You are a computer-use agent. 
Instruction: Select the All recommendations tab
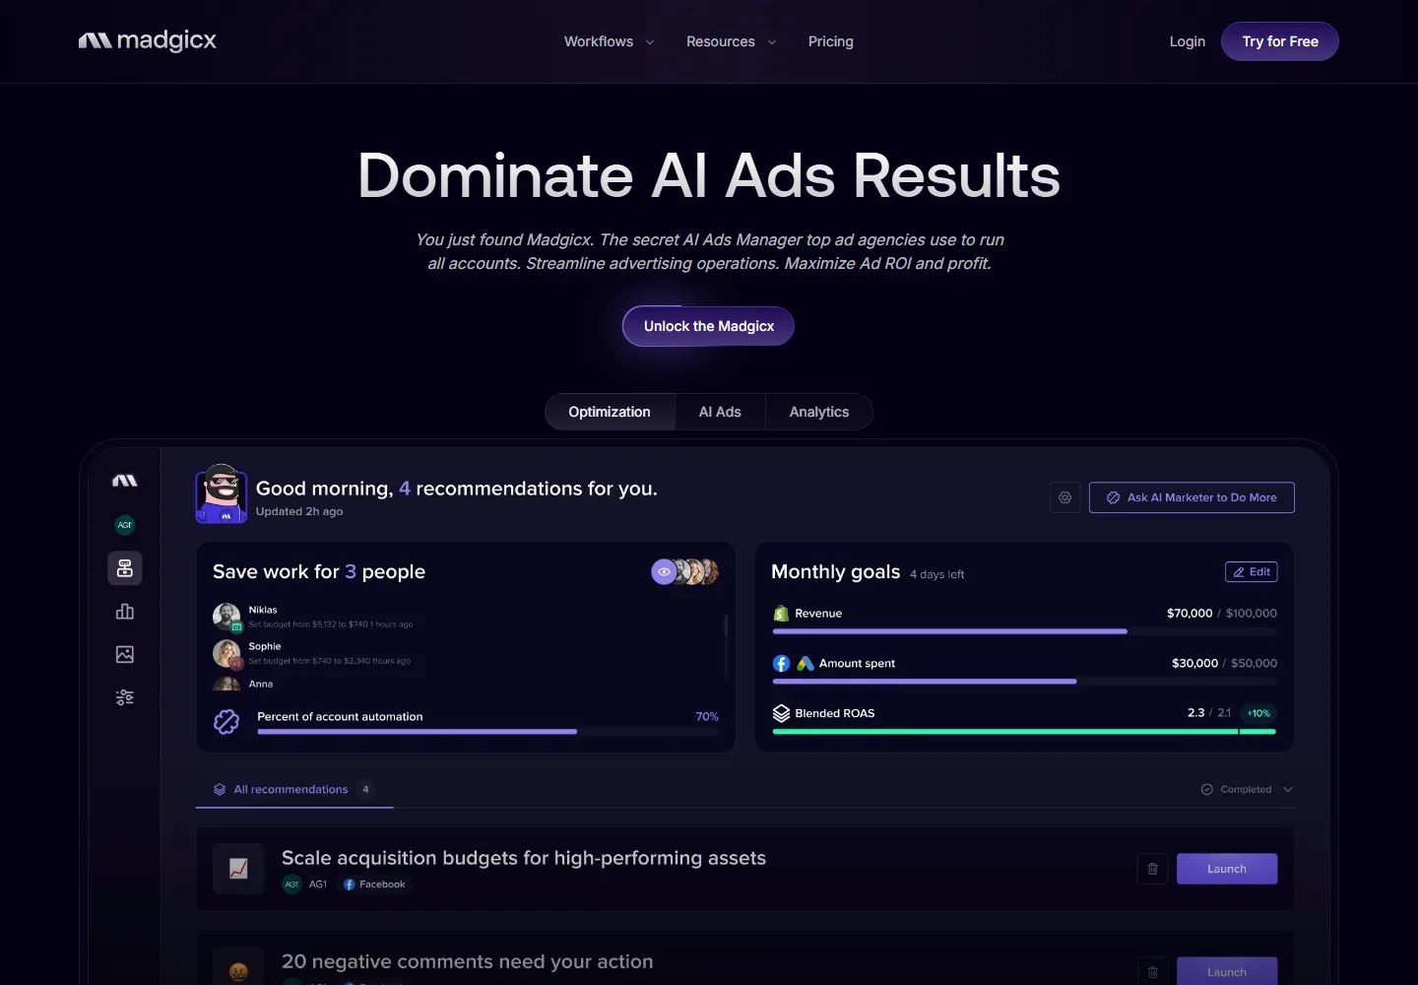pyautogui.click(x=294, y=789)
